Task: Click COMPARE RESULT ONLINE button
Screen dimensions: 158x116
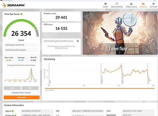Action: 21,93
